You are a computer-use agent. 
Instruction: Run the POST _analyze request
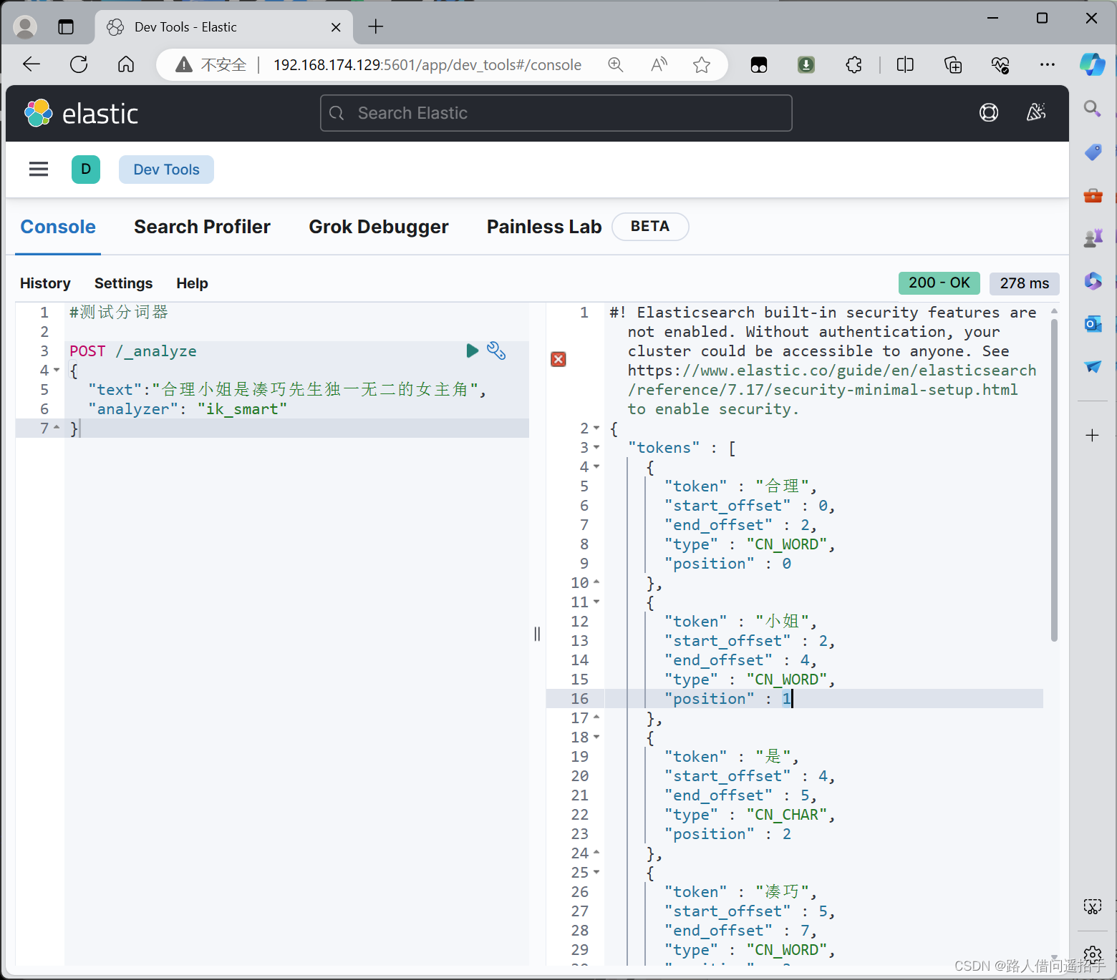coord(472,351)
